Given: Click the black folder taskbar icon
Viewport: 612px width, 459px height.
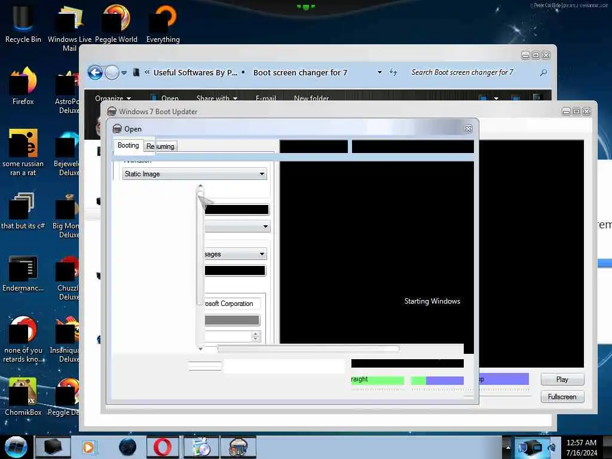Looking at the screenshot, I should point(53,447).
